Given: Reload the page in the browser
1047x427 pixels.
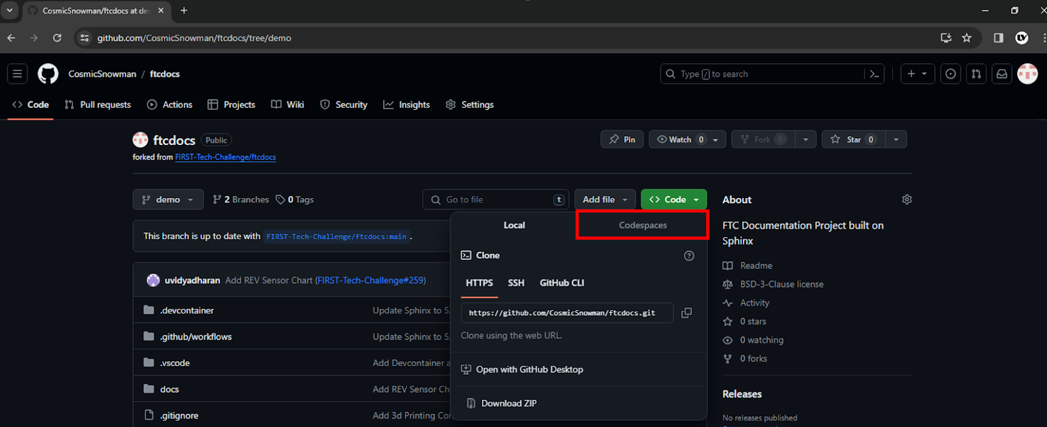Looking at the screenshot, I should [57, 38].
